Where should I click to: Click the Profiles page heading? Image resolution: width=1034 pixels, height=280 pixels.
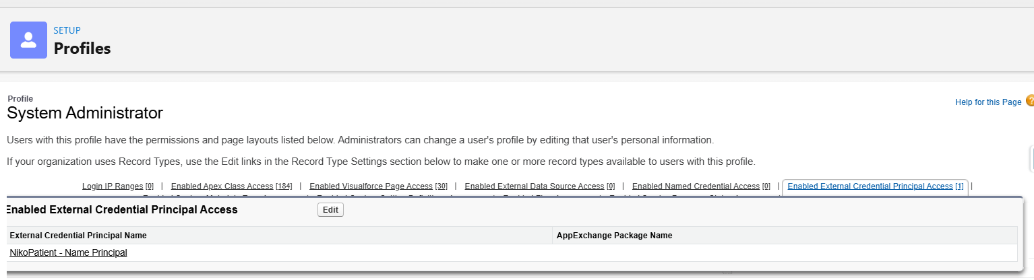[82, 48]
